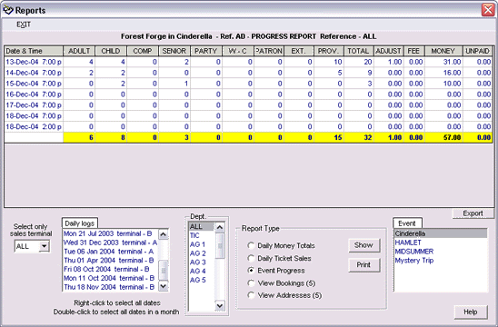
Task: Click the ADJUST column header
Action: tap(388, 51)
